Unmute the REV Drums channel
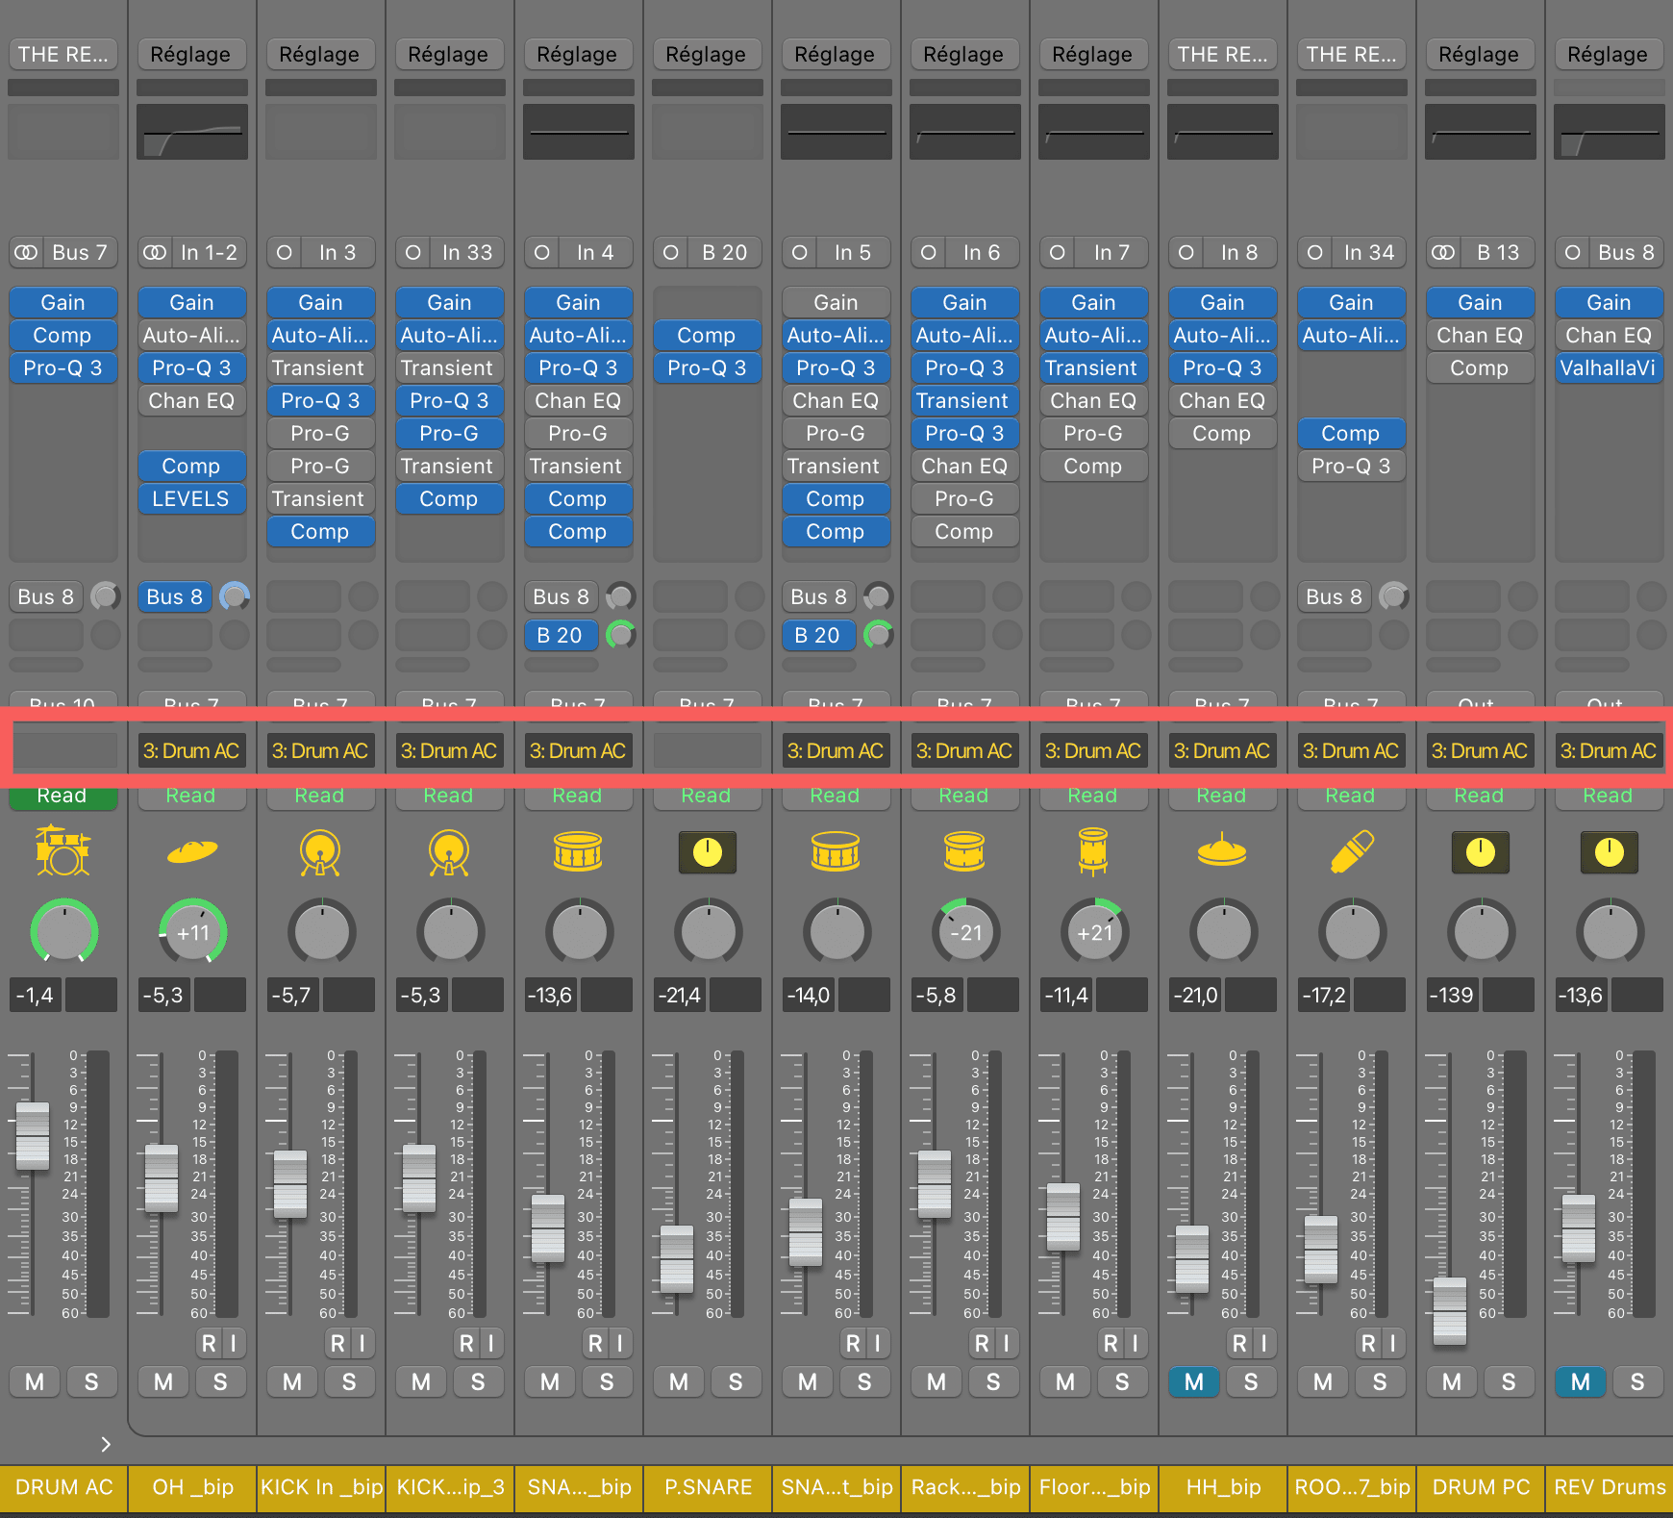 1581,1381
